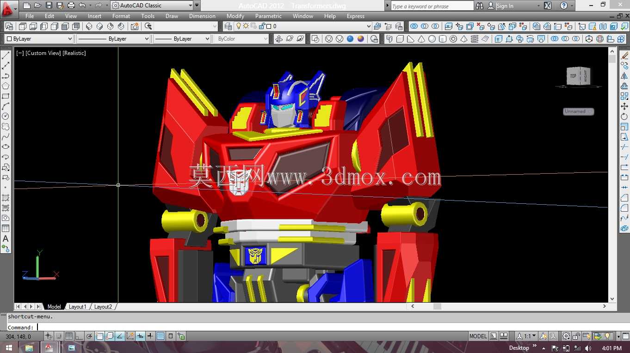Click the Sphere solid modeling icon

click(x=432, y=39)
